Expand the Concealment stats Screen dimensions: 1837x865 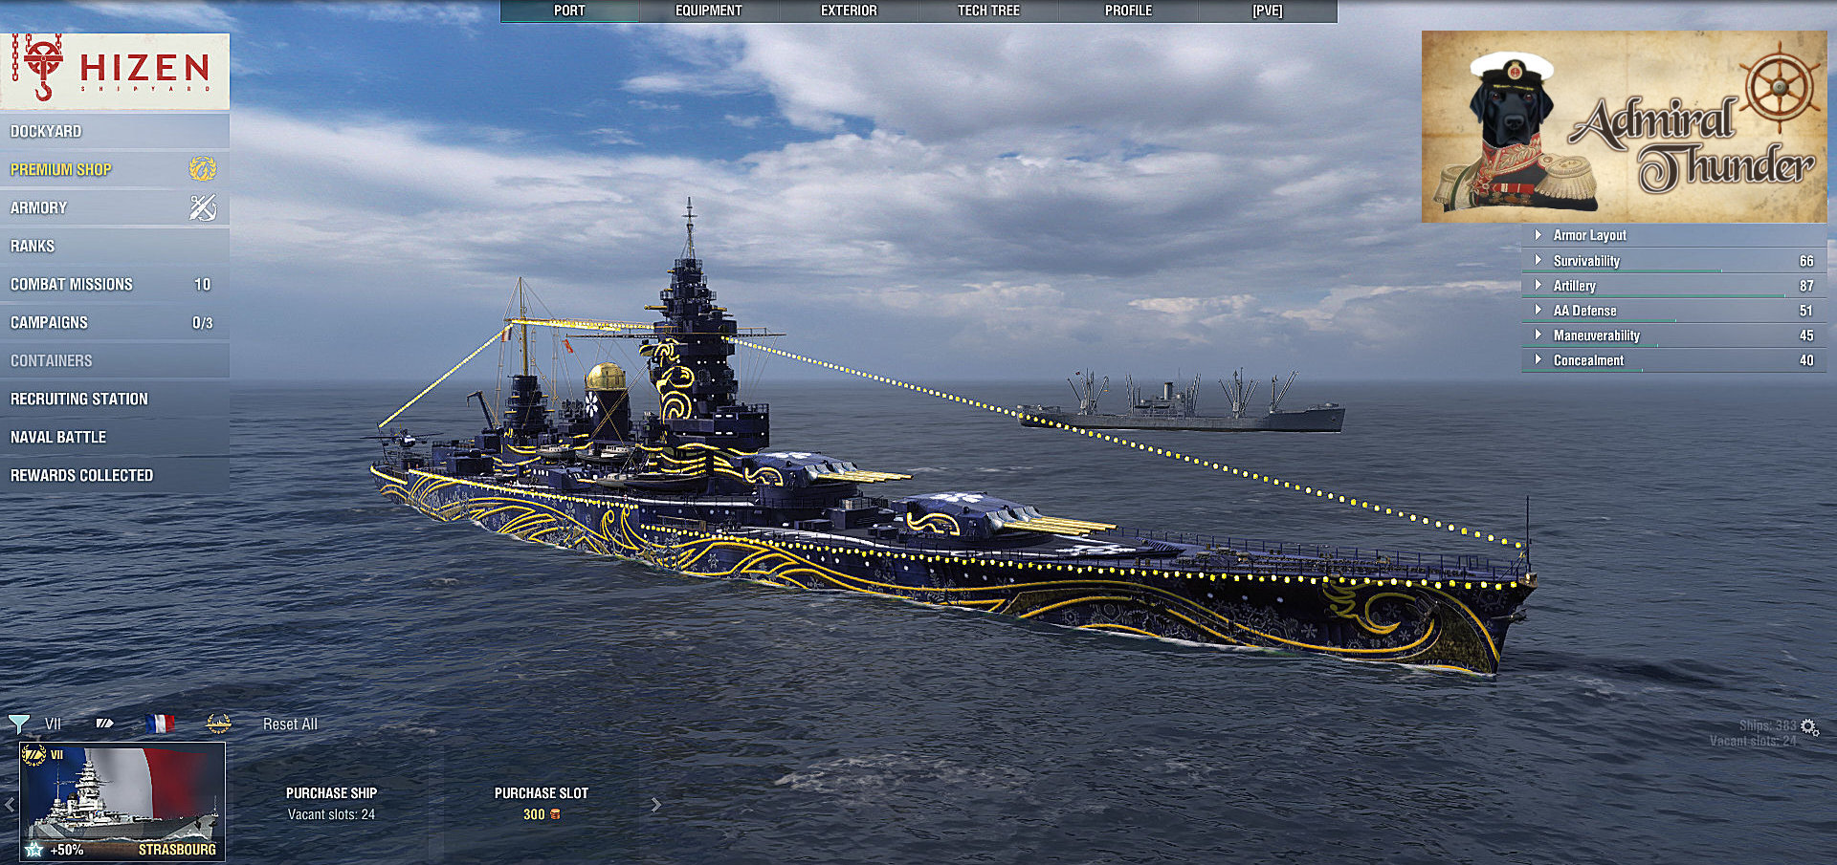coord(1587,360)
